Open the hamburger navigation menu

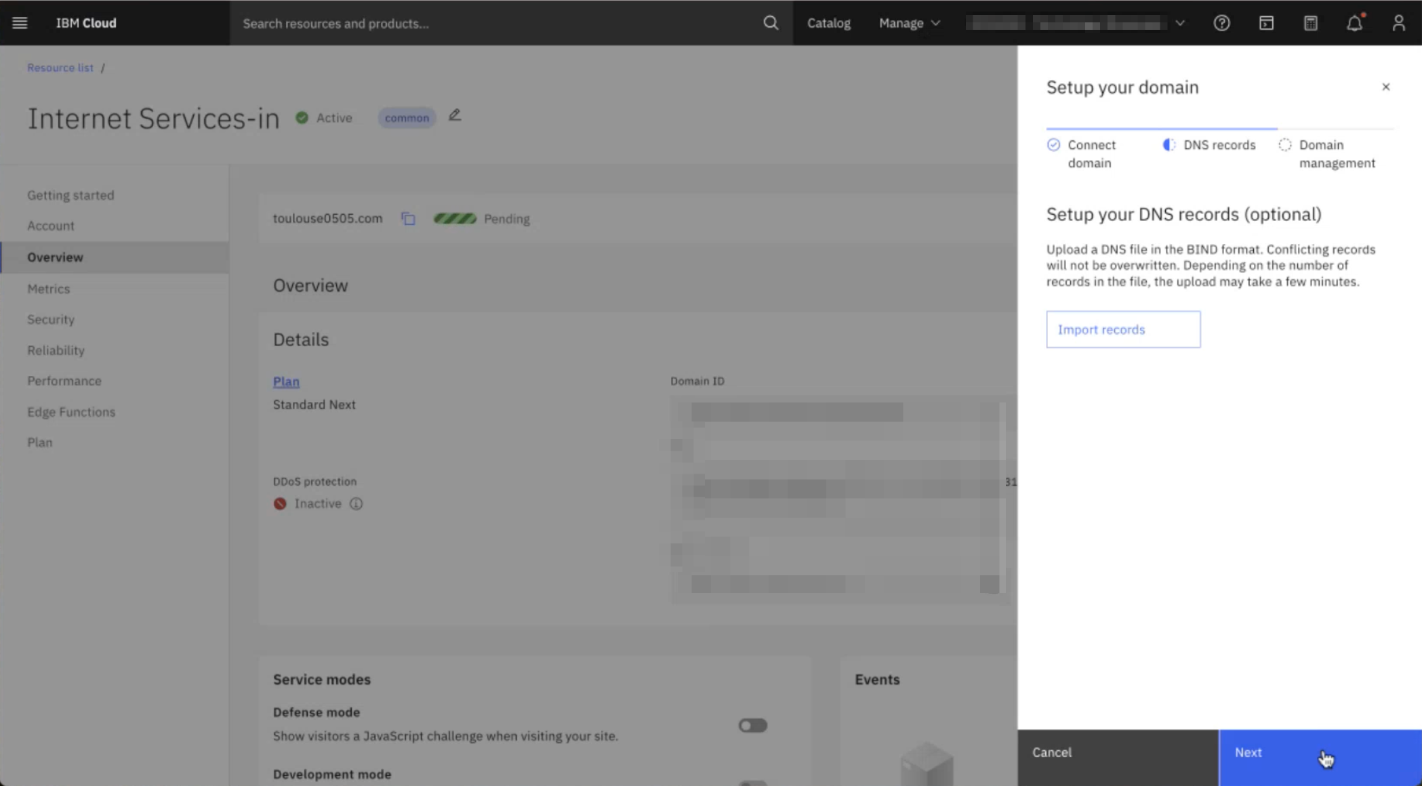click(x=20, y=23)
